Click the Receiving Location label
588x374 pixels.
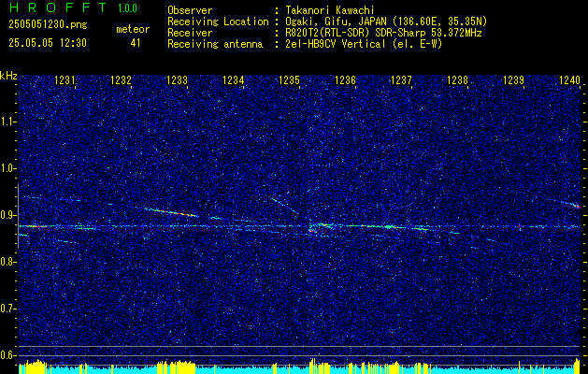click(218, 22)
